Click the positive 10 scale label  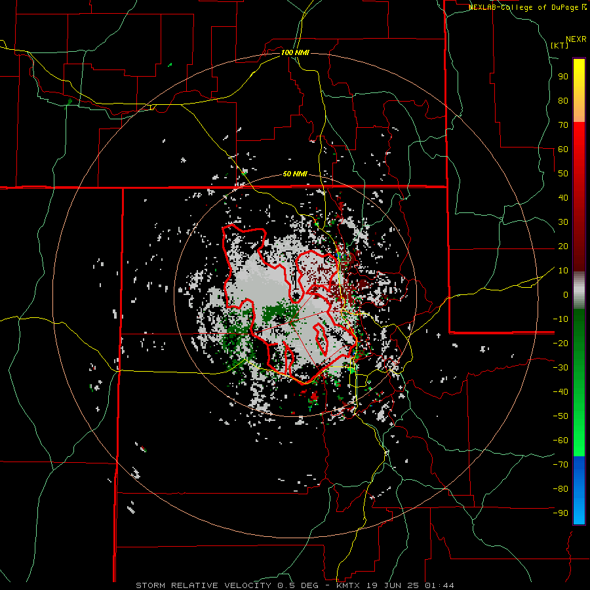click(x=563, y=271)
